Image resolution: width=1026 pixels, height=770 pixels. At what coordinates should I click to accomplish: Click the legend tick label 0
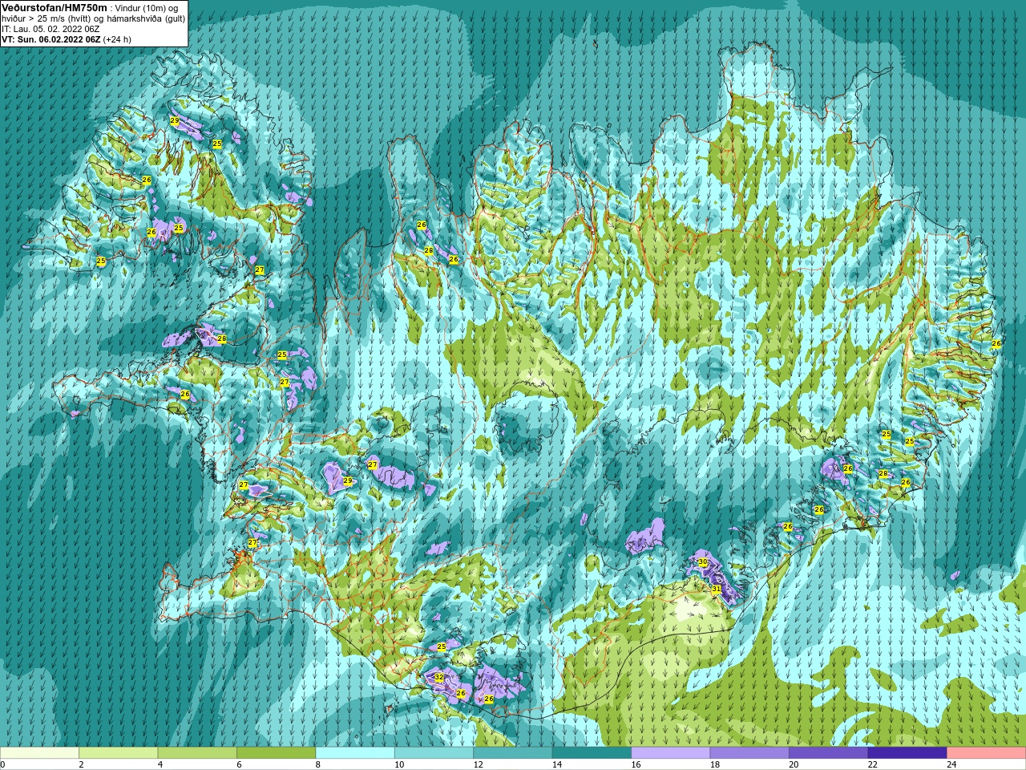pyautogui.click(x=2, y=764)
